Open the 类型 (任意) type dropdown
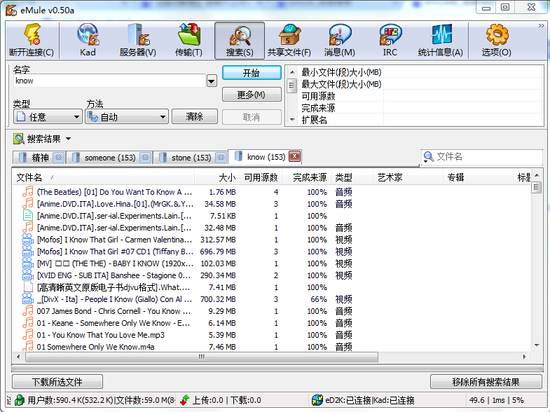Screen dimensions: 550x412 pos(48,117)
